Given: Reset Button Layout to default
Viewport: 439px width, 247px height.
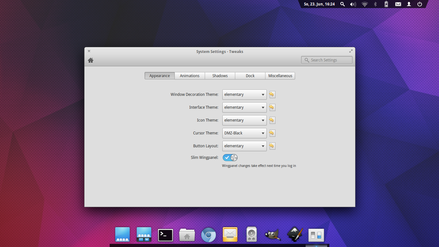Looking at the screenshot, I should [x=272, y=146].
